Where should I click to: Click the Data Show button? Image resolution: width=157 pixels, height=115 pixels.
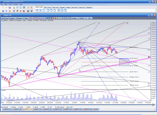(5, 18)
